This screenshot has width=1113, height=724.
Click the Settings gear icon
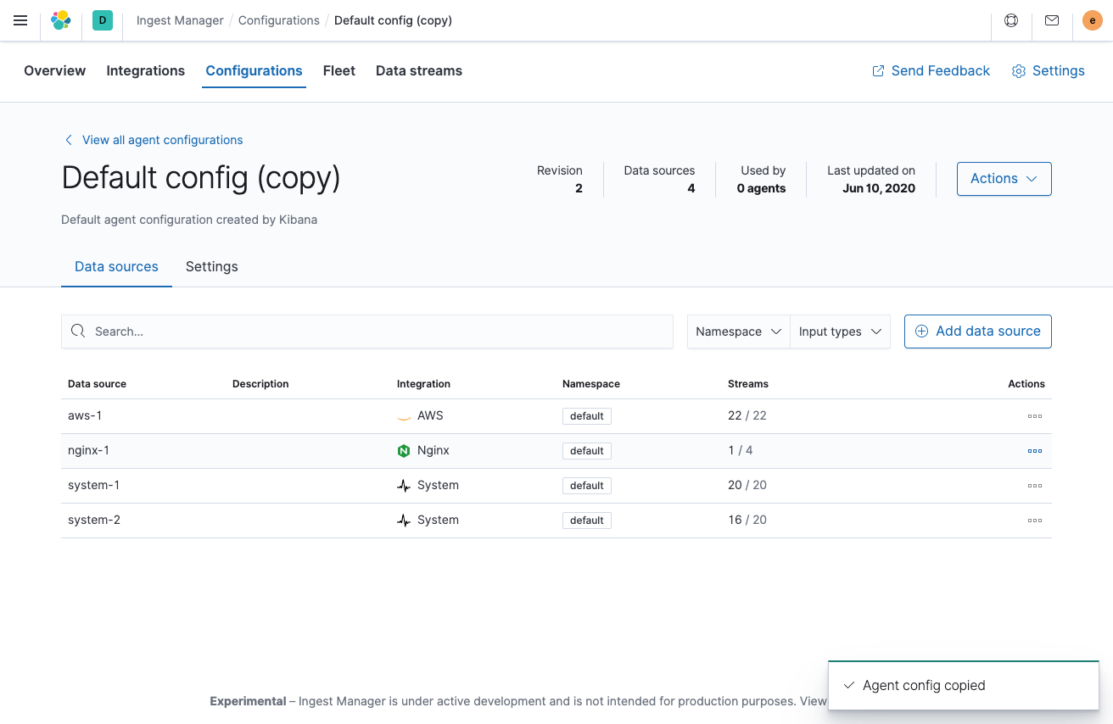coord(1019,71)
